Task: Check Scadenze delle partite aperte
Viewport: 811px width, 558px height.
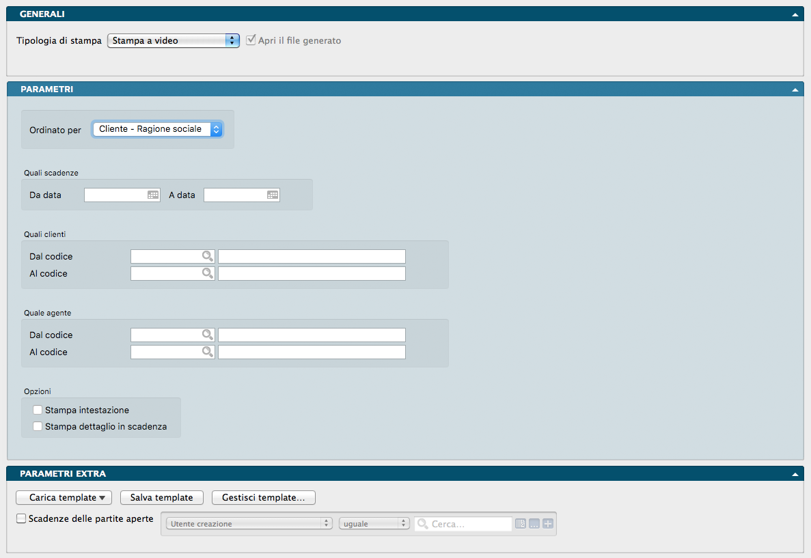Action: click(21, 519)
